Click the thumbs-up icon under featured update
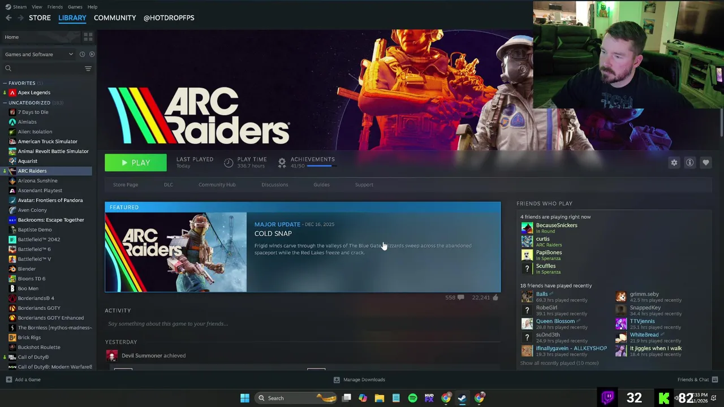Viewport: 724px width, 407px height. (495, 297)
